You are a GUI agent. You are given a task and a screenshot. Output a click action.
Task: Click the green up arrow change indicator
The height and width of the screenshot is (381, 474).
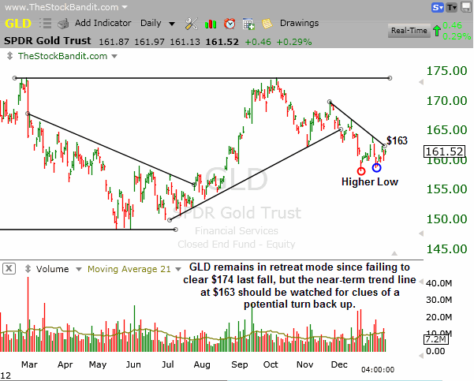[437, 31]
